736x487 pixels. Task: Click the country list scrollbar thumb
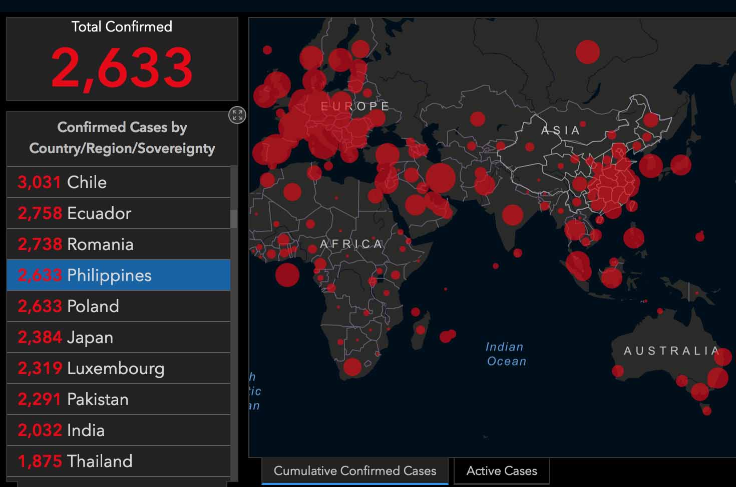[x=234, y=219]
